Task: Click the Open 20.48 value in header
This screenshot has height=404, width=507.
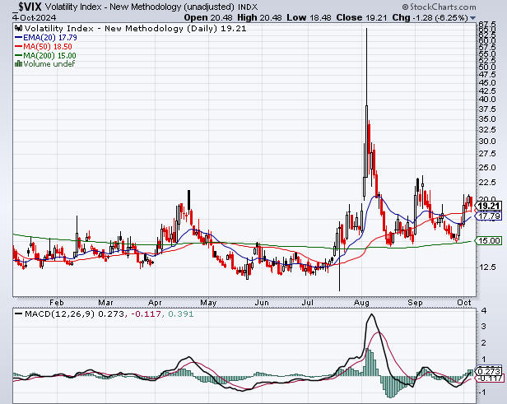Action: point(208,17)
